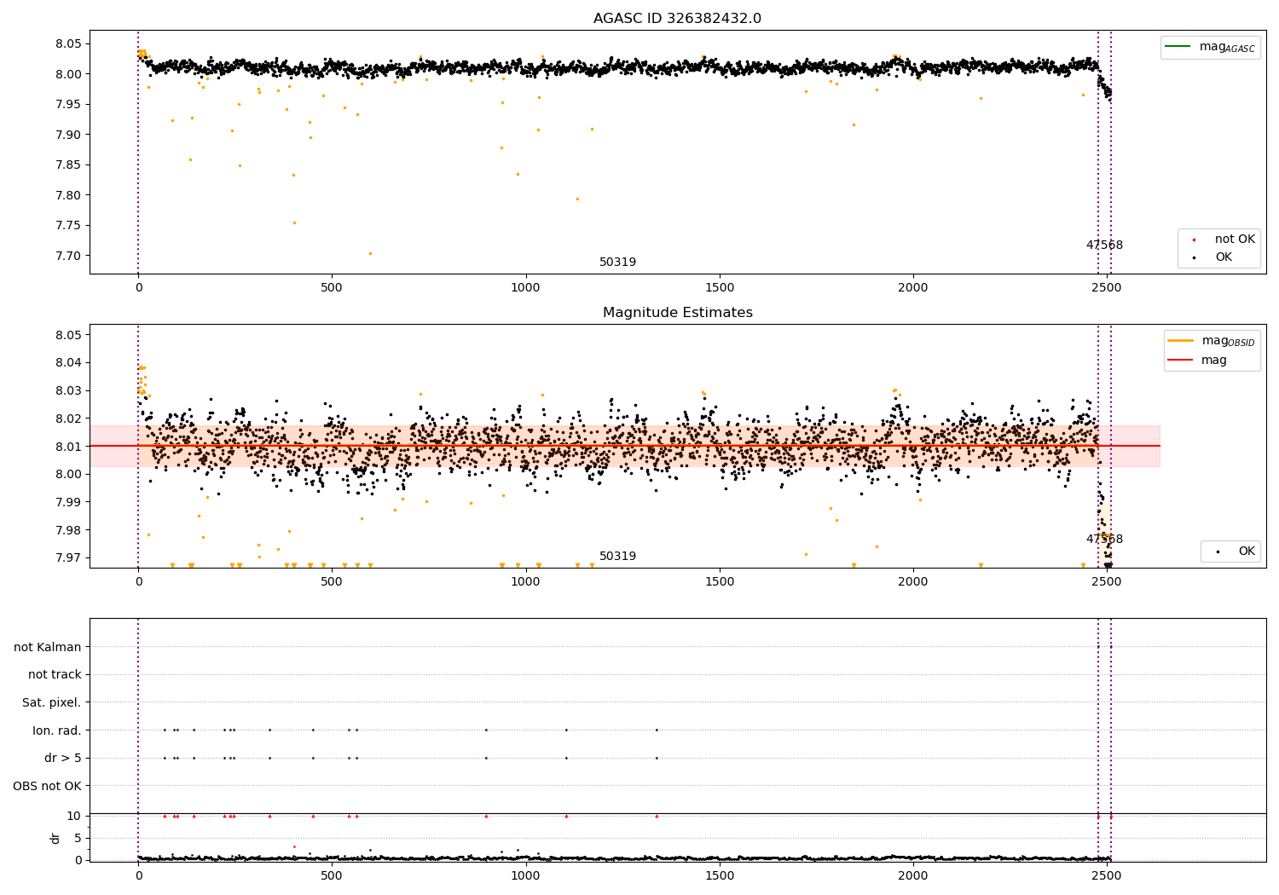
Task: Click the 8.01 y-tick in Magnitude Estimates plot
Action: click(x=67, y=447)
